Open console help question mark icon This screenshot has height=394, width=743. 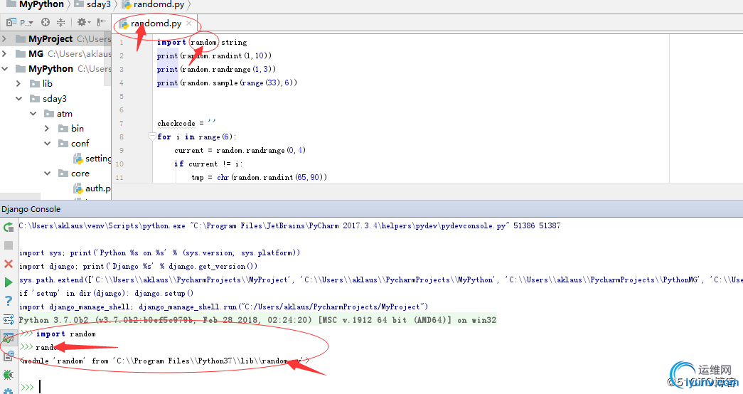(9, 301)
